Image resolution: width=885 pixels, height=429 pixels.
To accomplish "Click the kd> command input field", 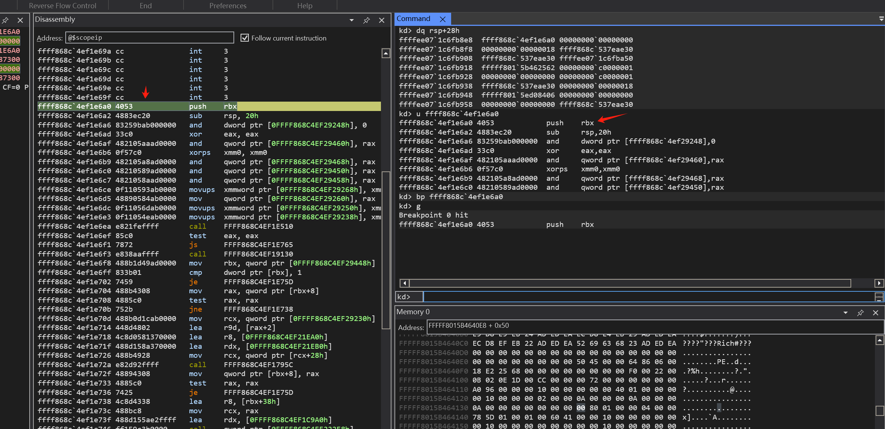I will (x=649, y=297).
